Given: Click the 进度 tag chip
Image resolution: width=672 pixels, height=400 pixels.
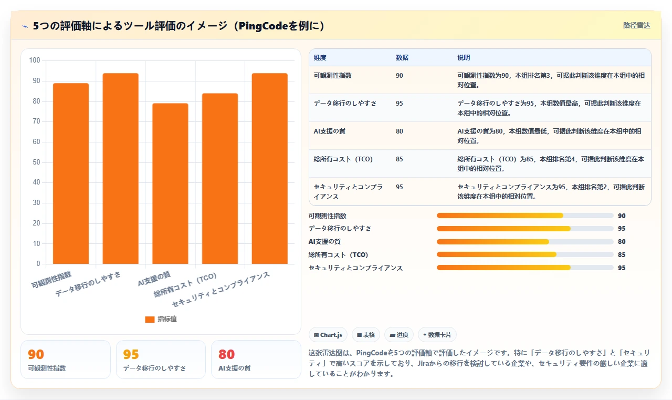Looking at the screenshot, I should point(399,335).
